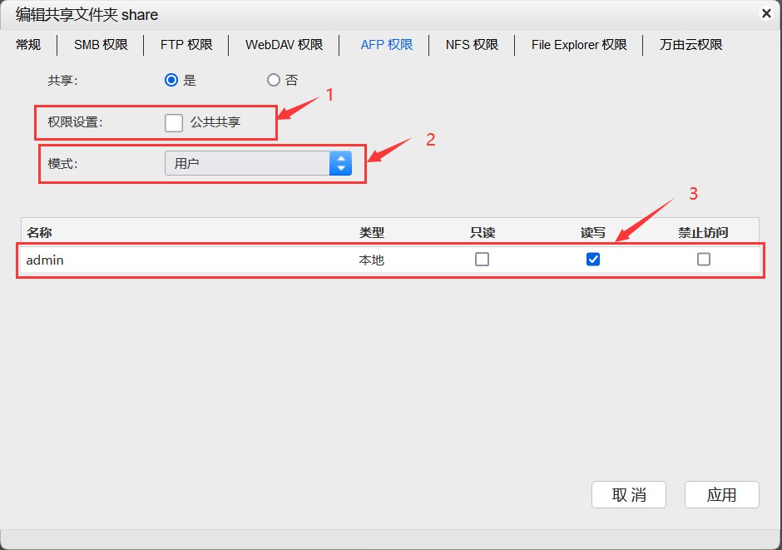Switch to the 常规 tab

tap(28, 45)
